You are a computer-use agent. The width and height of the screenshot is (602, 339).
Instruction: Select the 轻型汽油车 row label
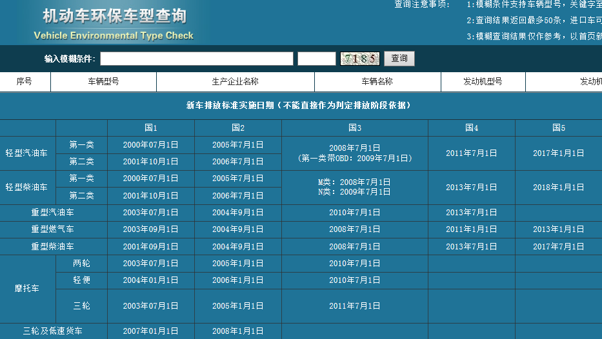coord(26,153)
